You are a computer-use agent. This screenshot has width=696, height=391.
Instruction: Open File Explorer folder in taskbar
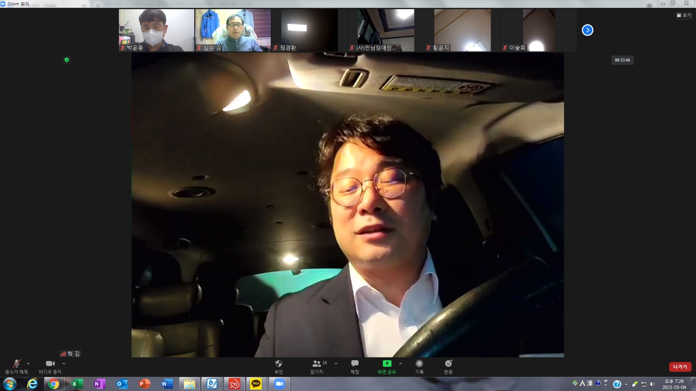[x=189, y=384]
